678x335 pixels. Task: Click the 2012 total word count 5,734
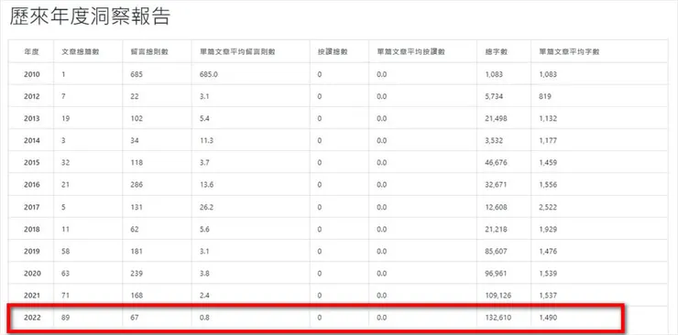(493, 96)
